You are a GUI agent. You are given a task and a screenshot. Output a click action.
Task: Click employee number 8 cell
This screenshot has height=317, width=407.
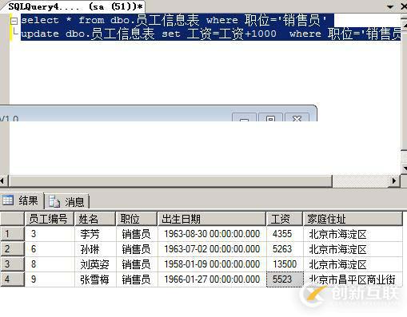tap(50, 264)
